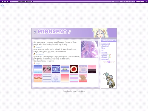Click the teddy bear flag thumbnail
148x111 pixels.
[x=83, y=78]
